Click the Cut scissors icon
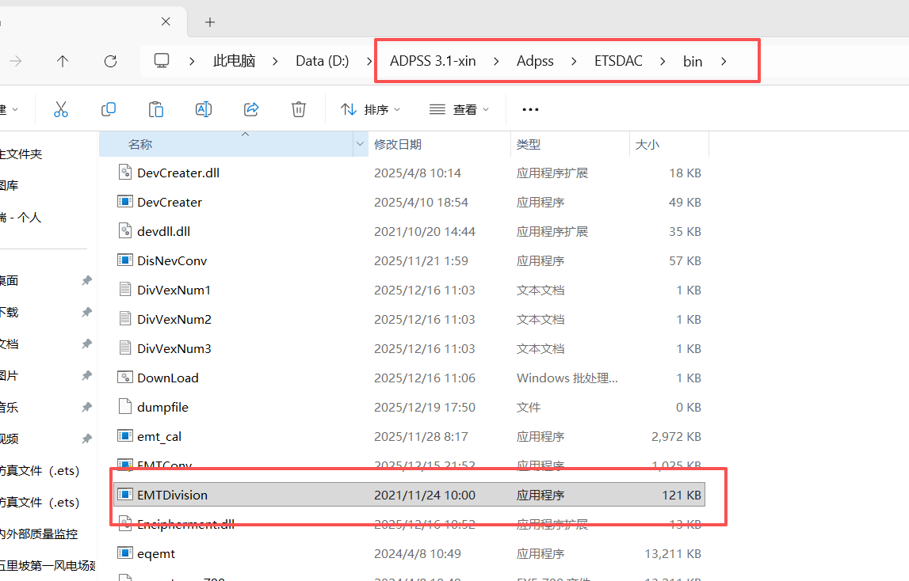Viewport: 909px width, 581px height. 61,109
